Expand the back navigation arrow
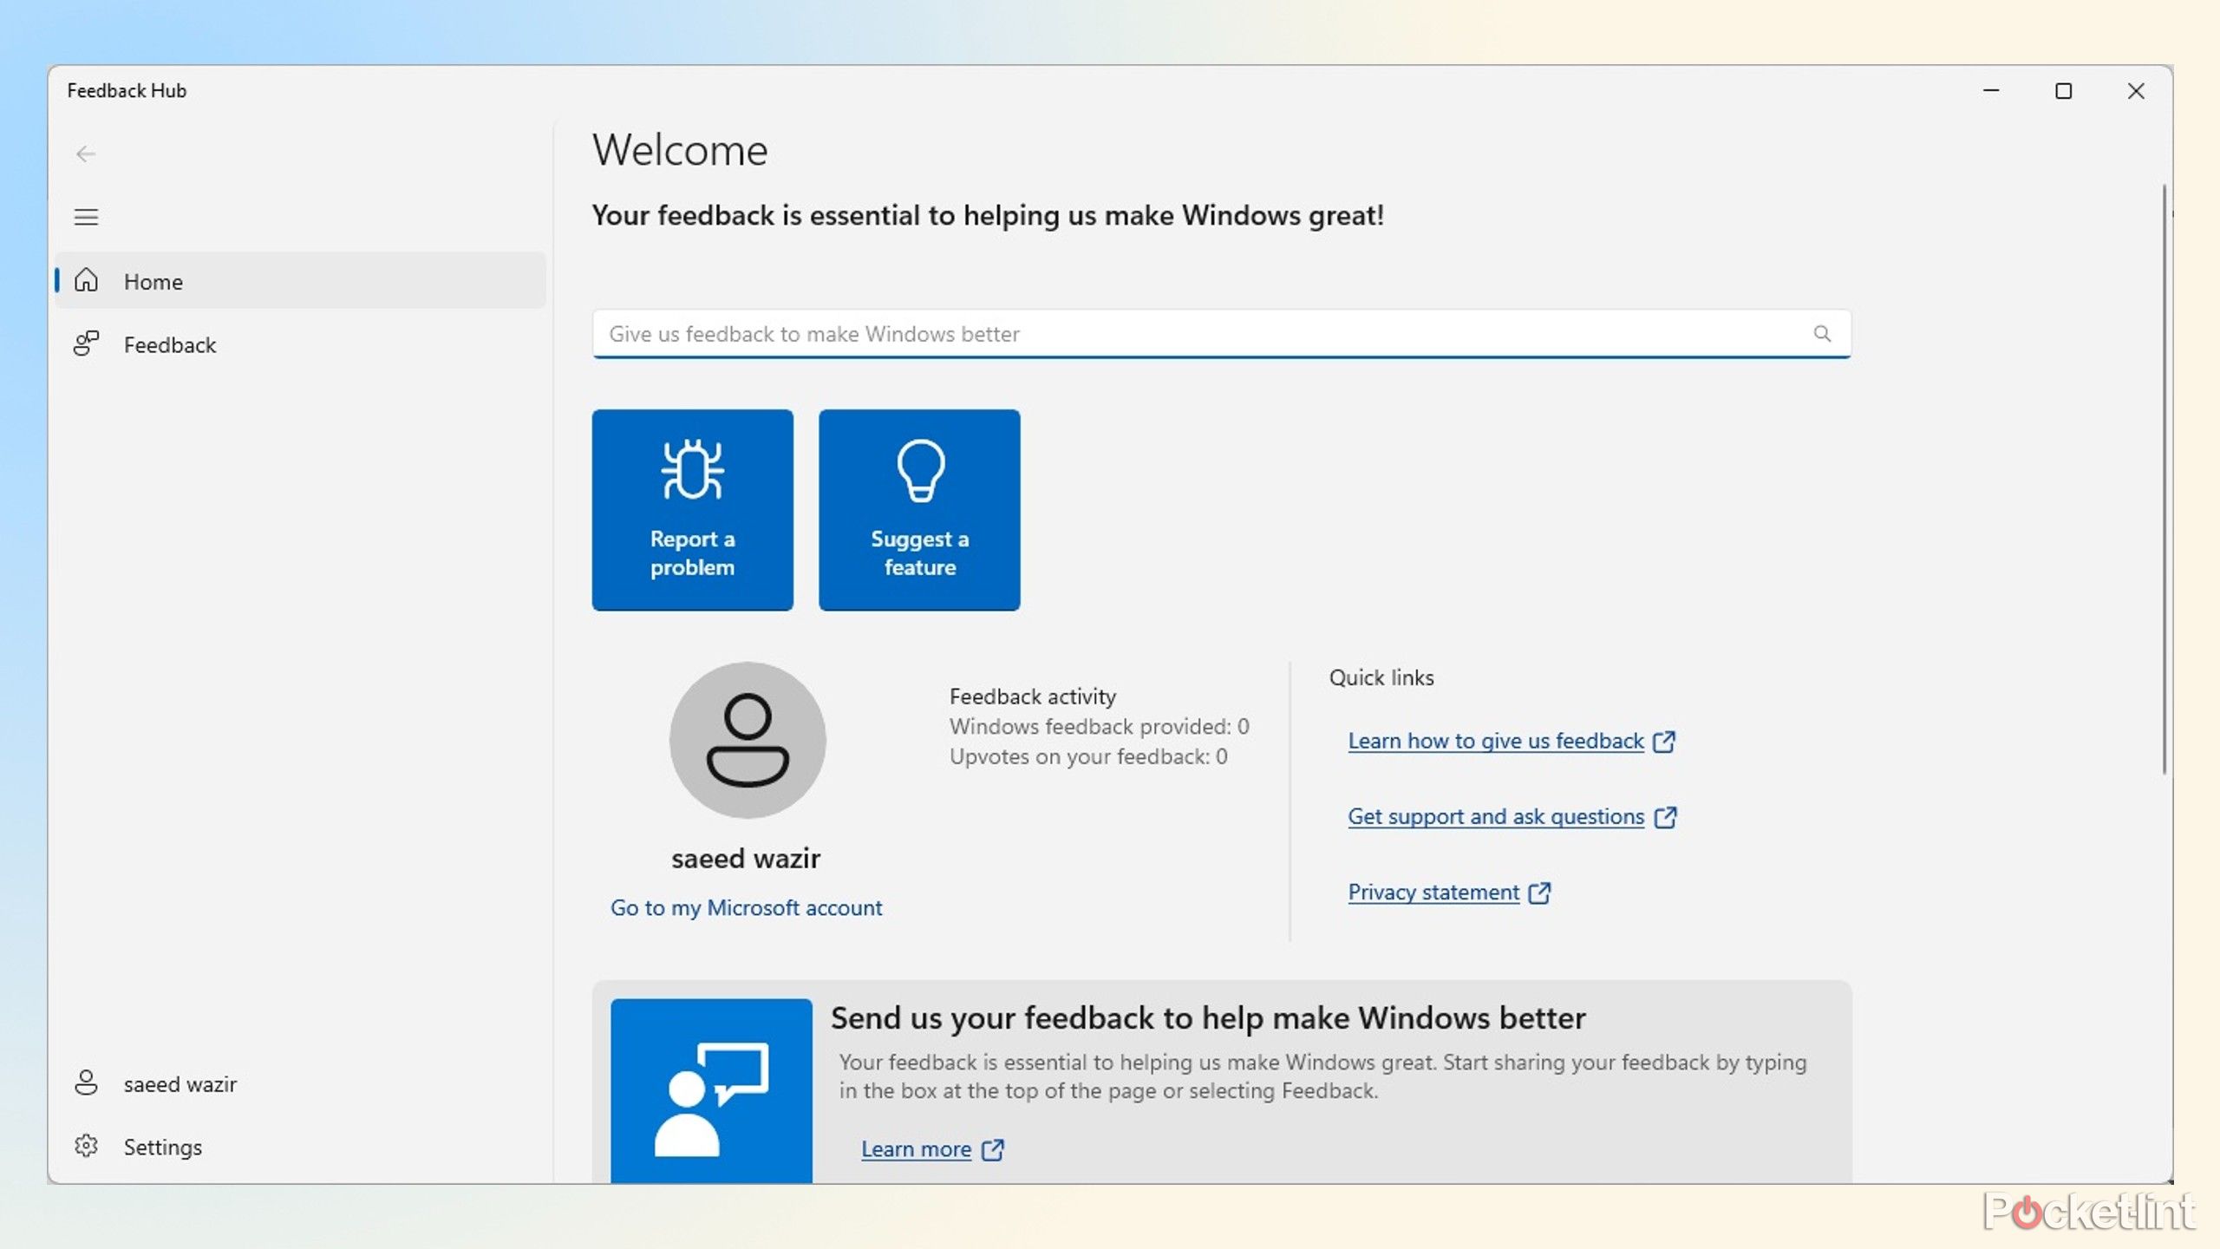 tap(85, 153)
